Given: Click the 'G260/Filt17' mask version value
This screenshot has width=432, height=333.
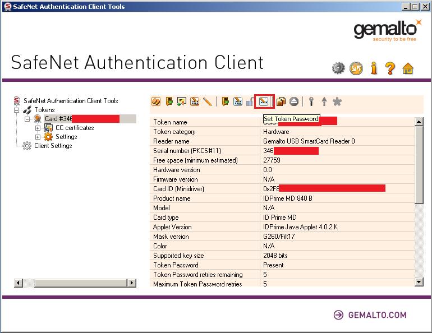Looking at the screenshot, I should pos(279,237).
